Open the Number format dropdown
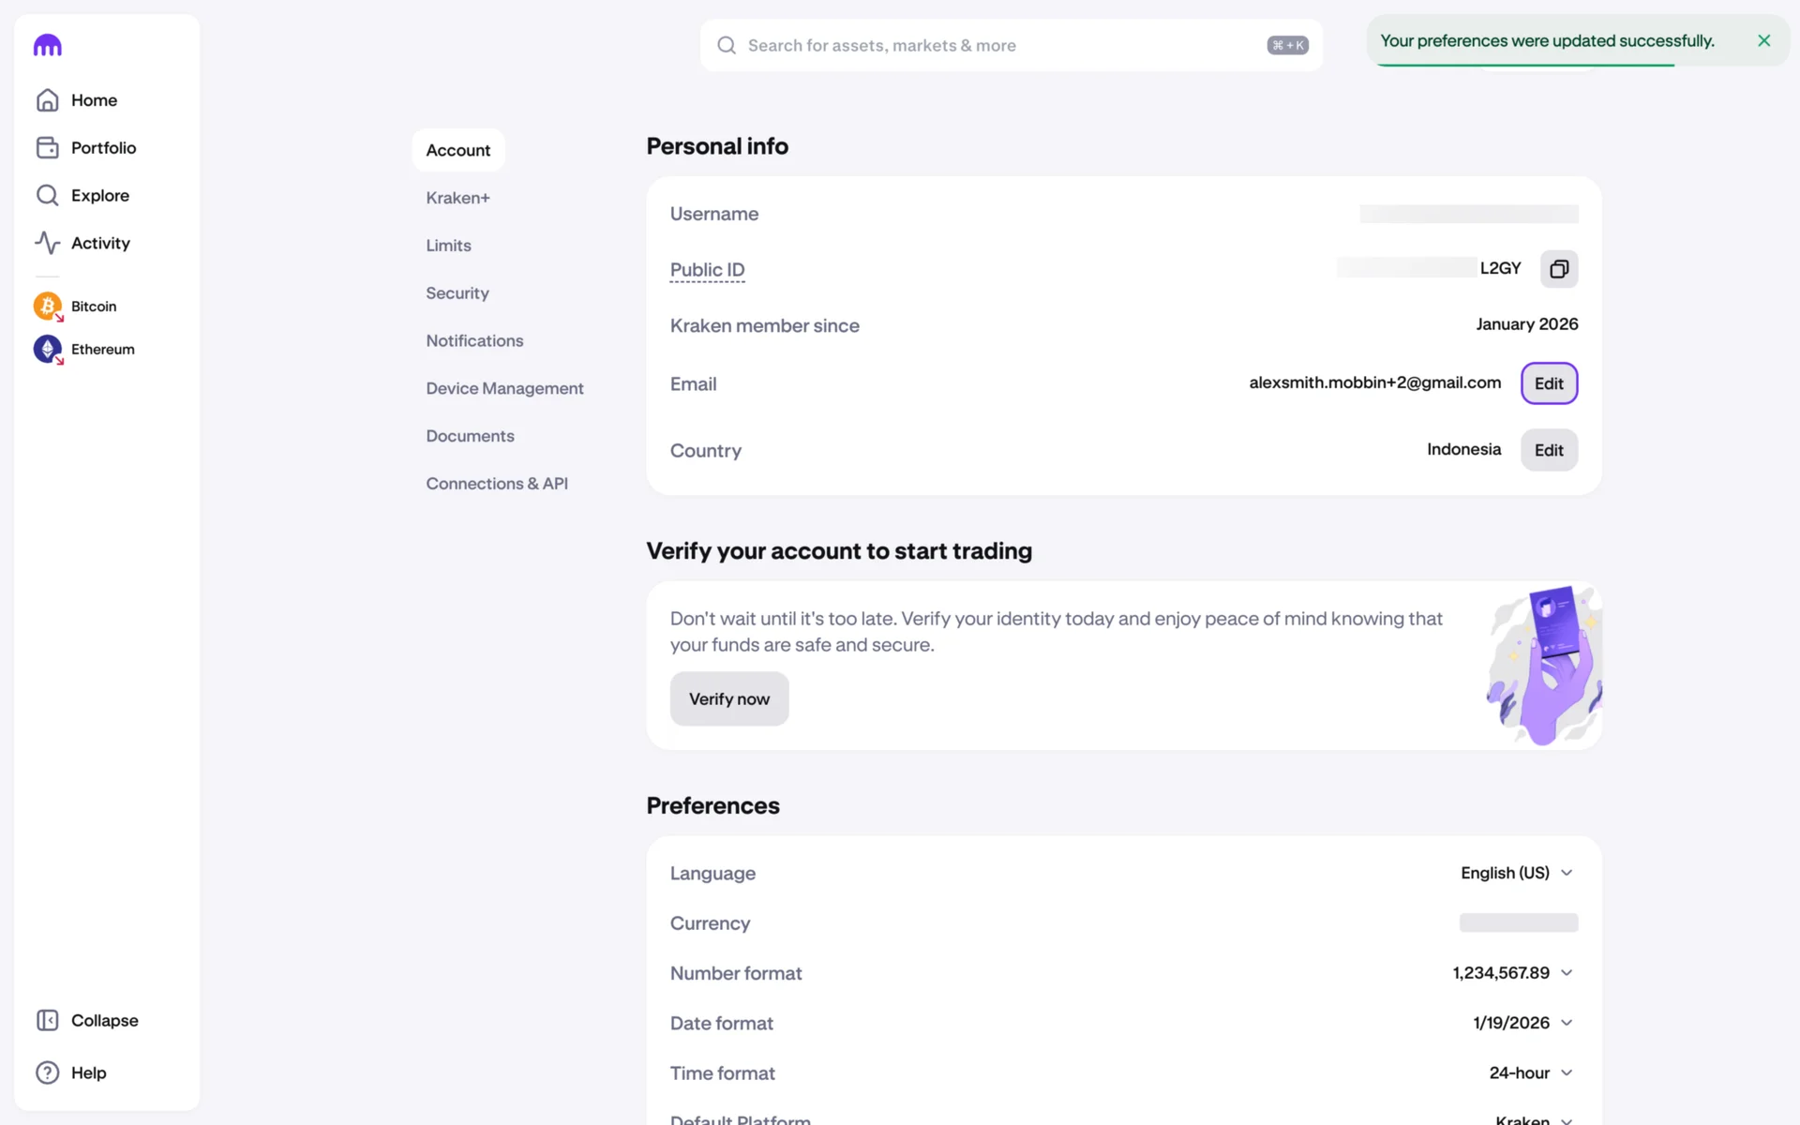 click(1512, 973)
